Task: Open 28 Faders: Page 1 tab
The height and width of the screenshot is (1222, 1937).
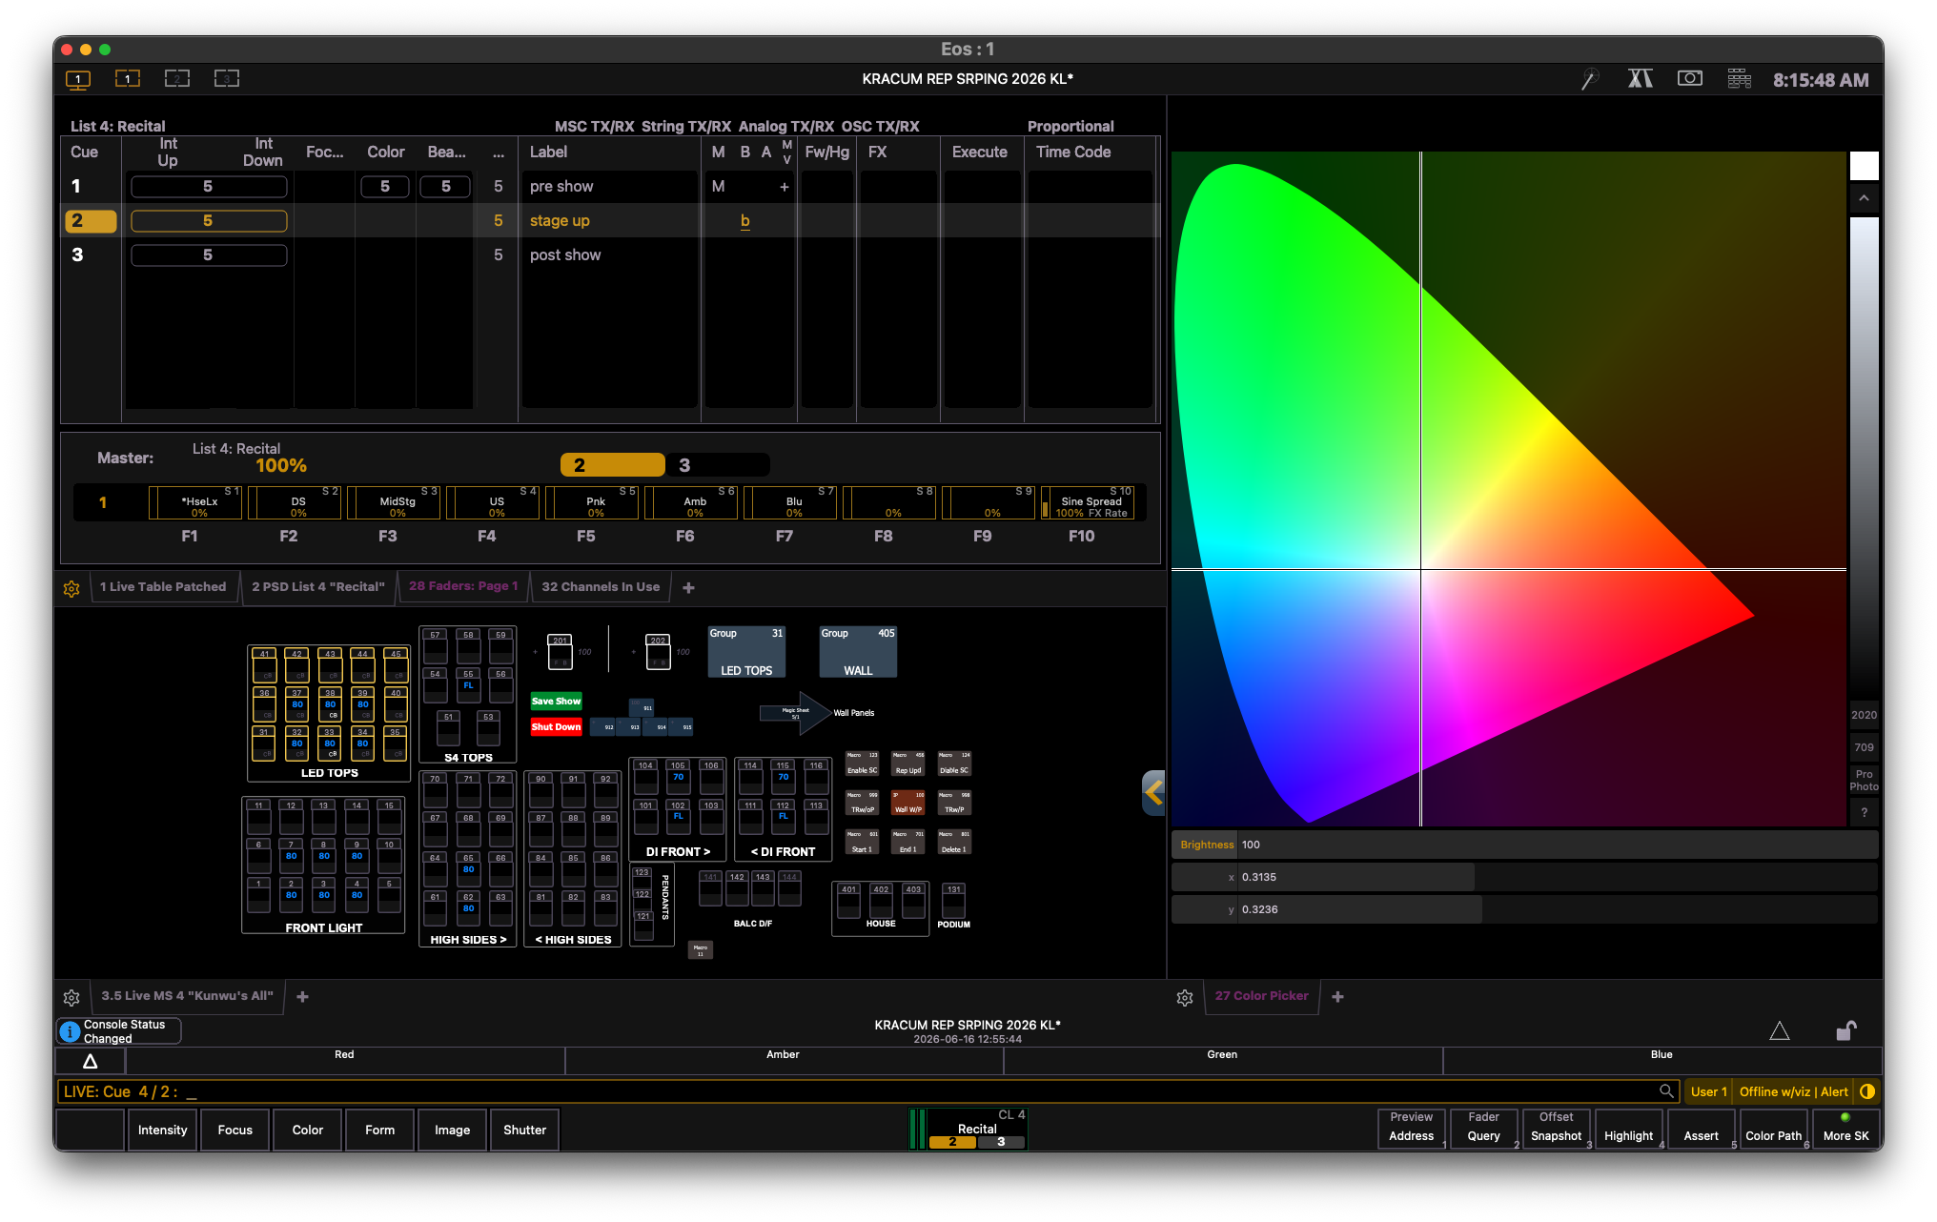Action: click(463, 587)
